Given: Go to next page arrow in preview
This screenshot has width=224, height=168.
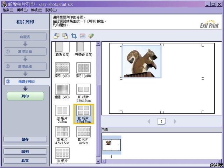Looking at the screenshot, I should (x=175, y=121).
